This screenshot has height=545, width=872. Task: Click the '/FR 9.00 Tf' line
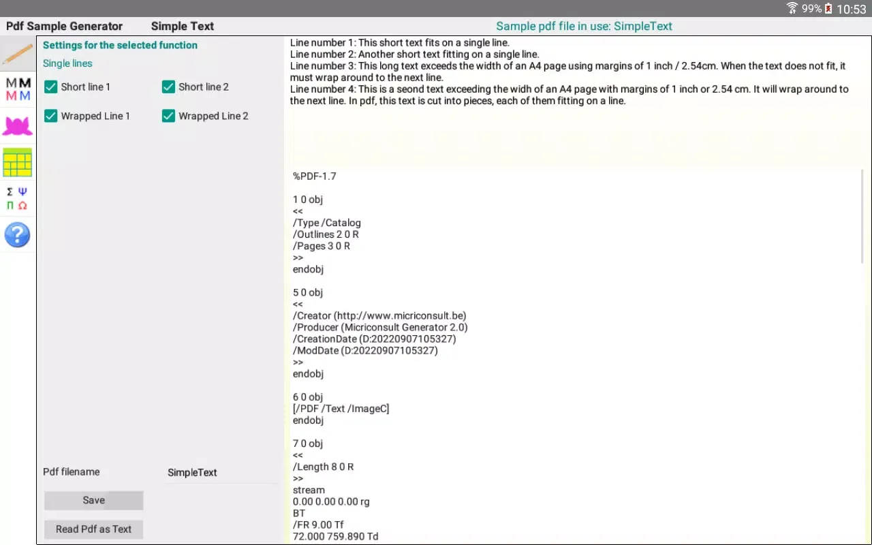[x=319, y=525]
